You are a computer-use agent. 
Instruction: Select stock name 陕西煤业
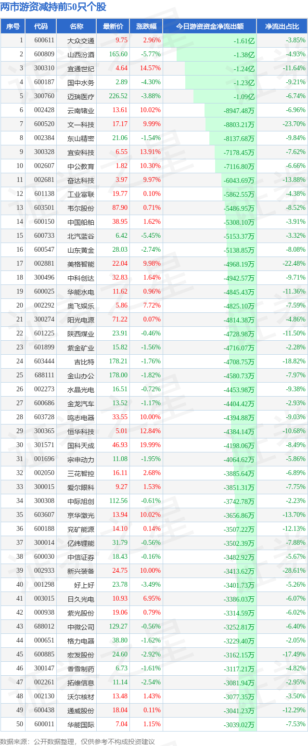(81, 334)
